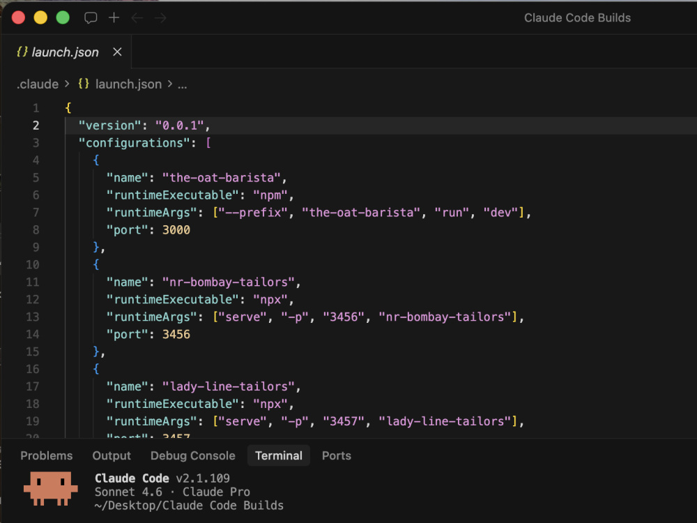Go forward with the right arrow icon
This screenshot has height=523, width=697.
coord(160,18)
